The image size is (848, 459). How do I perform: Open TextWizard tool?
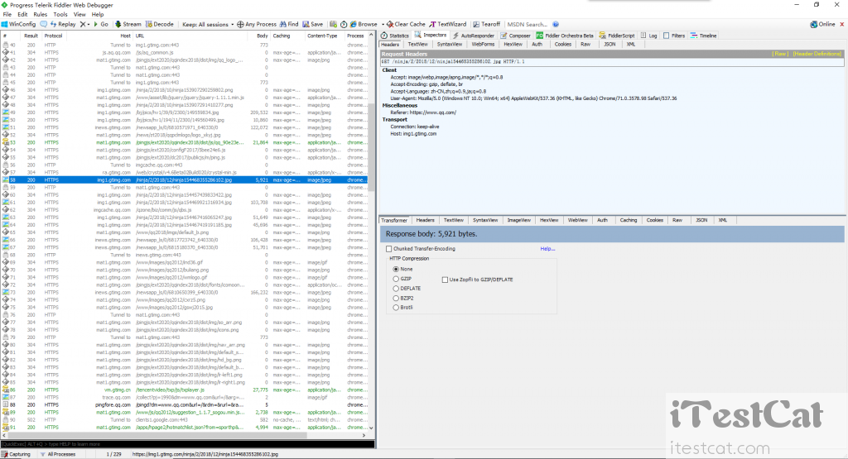448,24
